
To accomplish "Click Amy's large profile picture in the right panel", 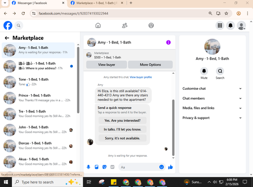I will pyautogui.click(x=212, y=47).
